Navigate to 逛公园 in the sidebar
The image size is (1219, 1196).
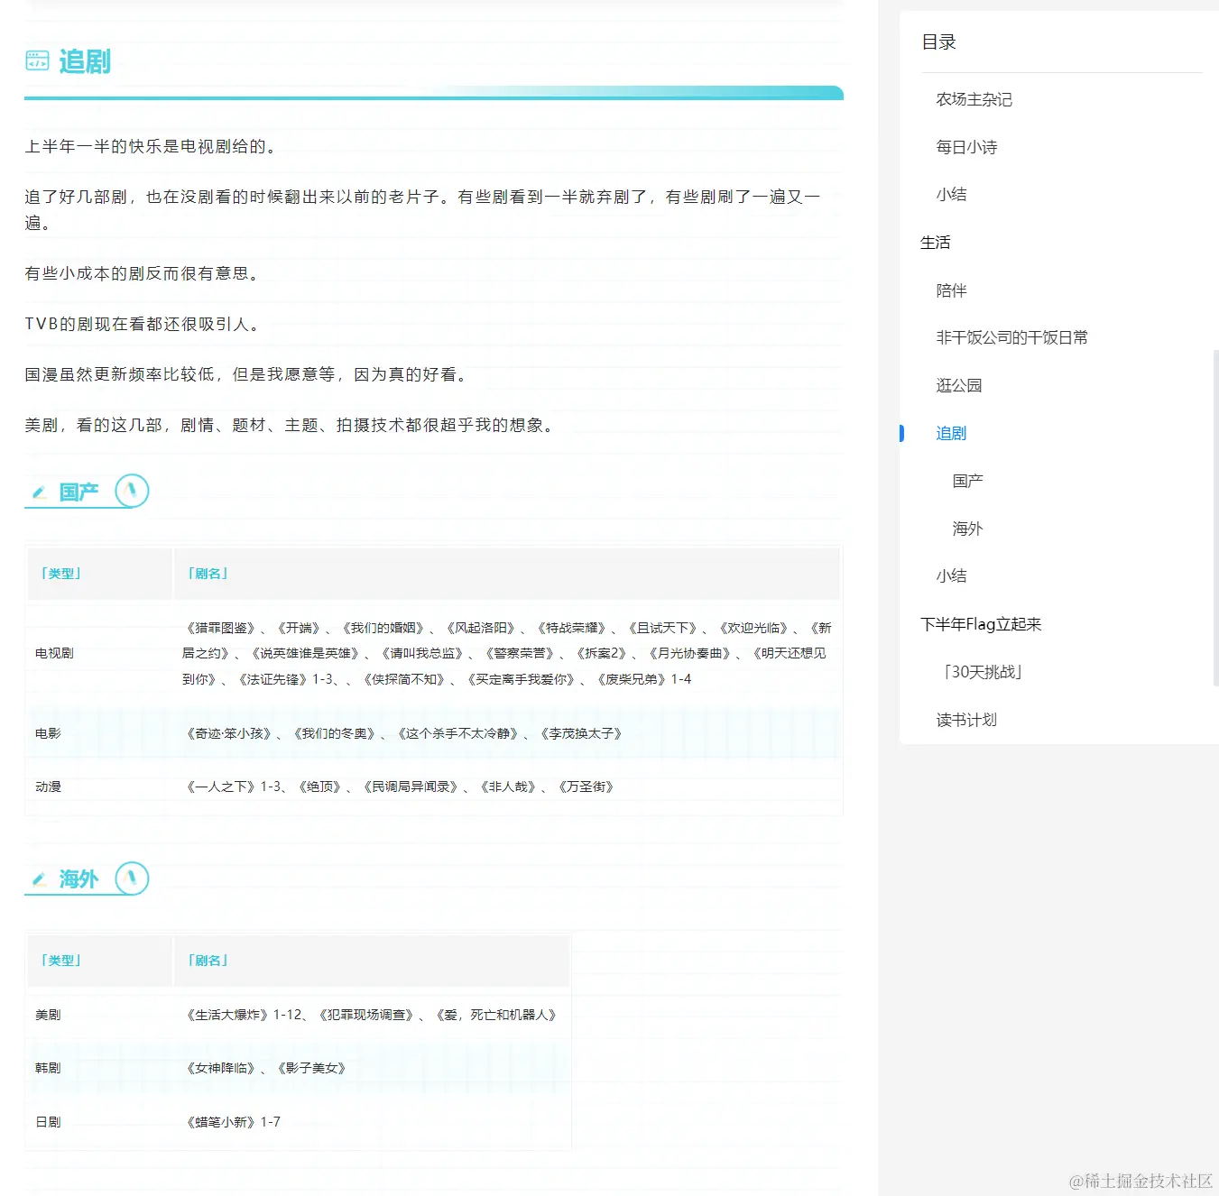958,385
